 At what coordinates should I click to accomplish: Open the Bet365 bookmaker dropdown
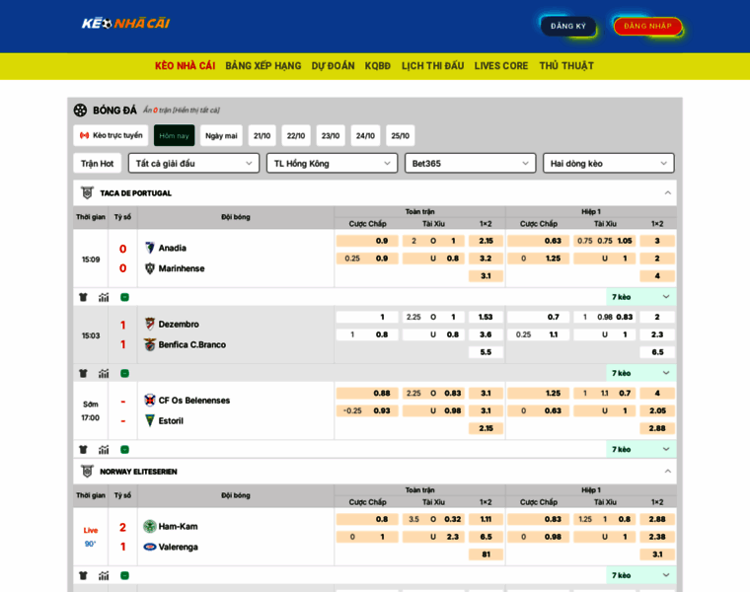[470, 163]
